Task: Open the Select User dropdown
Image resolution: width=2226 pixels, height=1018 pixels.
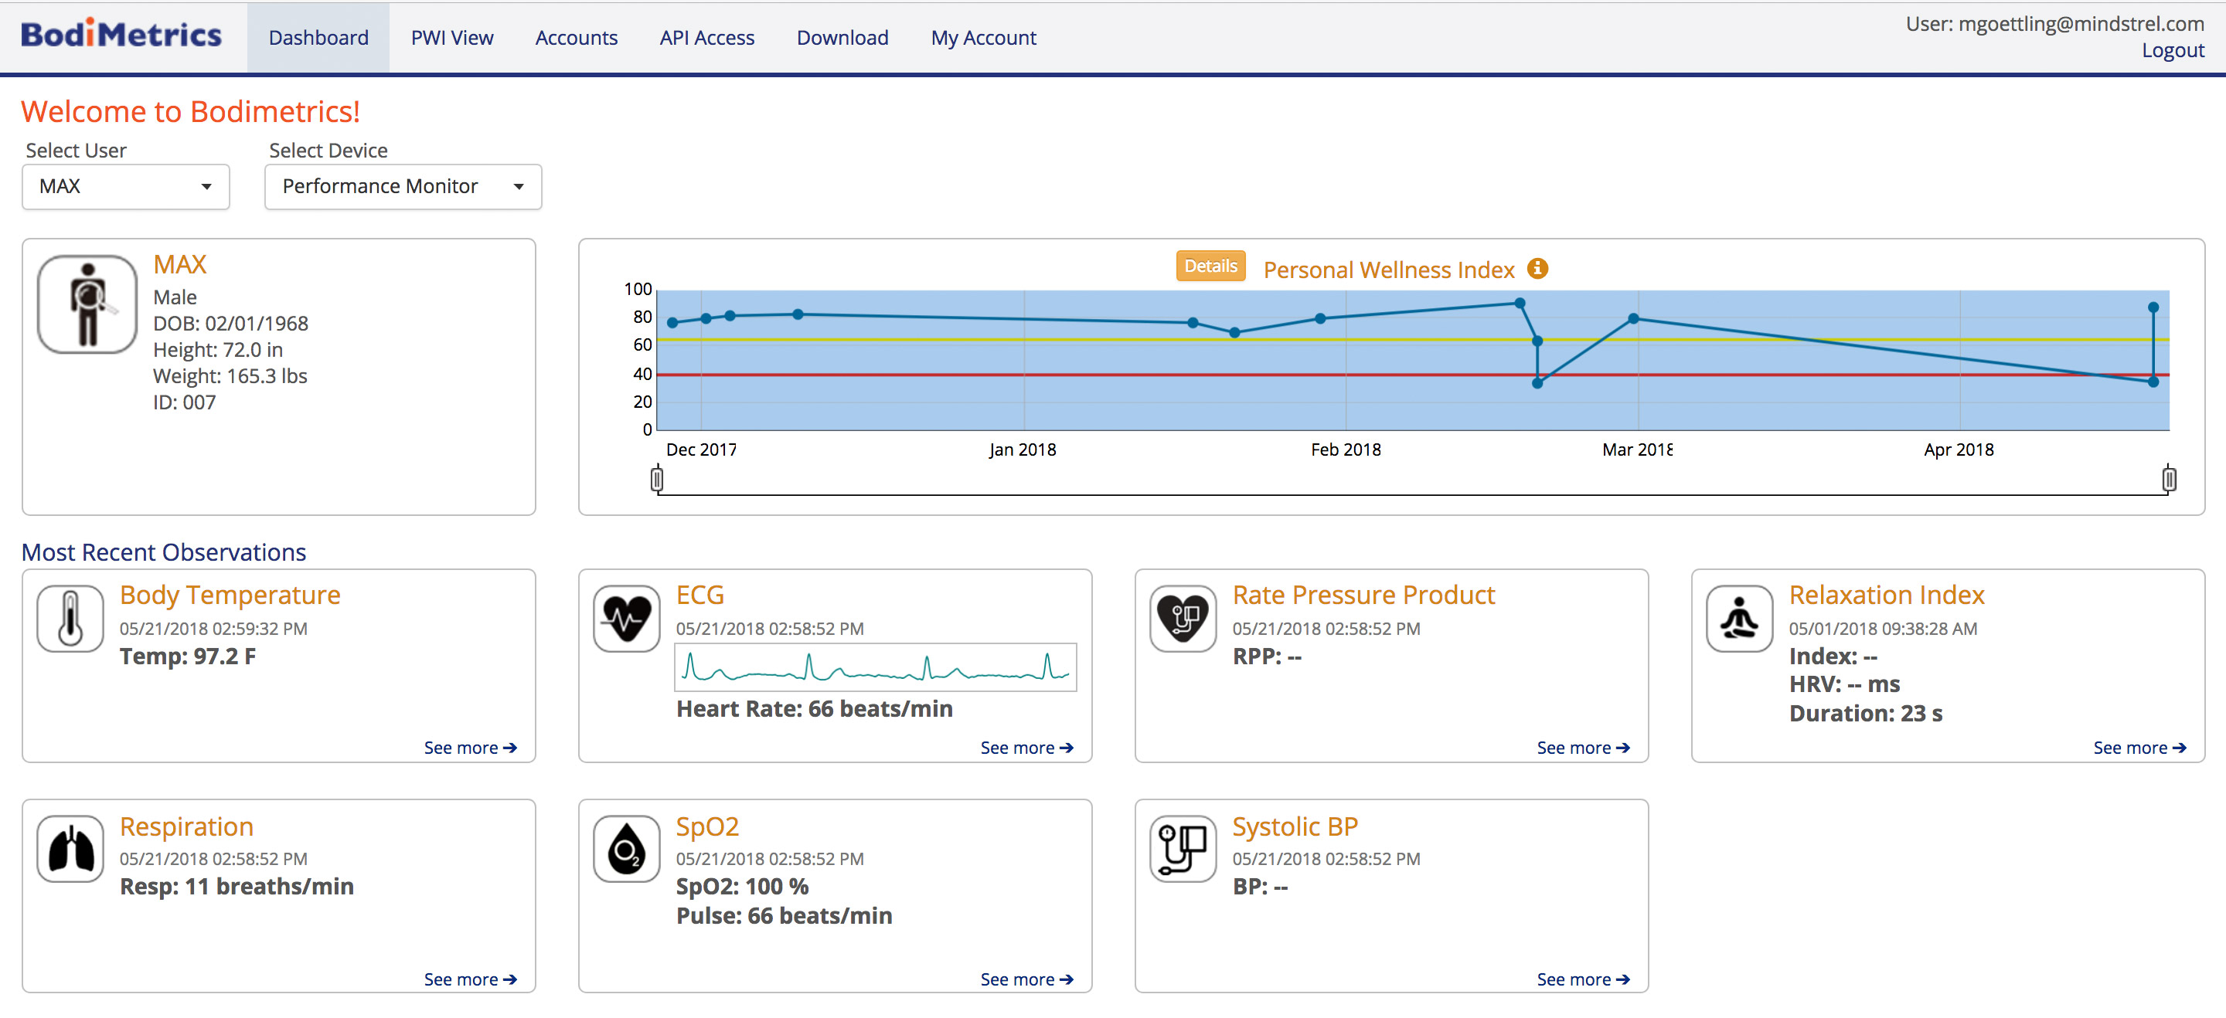Action: pos(125,186)
